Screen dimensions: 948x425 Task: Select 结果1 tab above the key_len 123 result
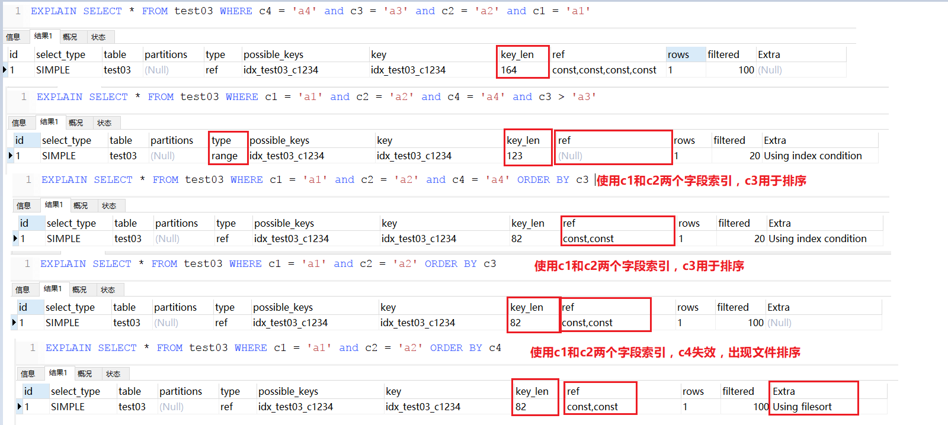tap(49, 122)
